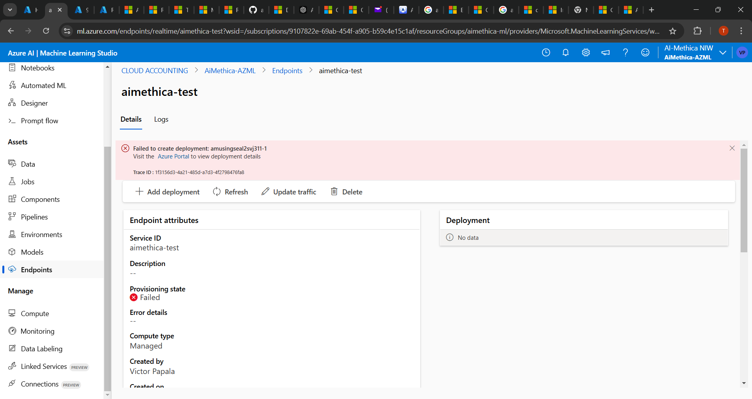
Task: Open the Monitoring page
Action: tap(31, 331)
